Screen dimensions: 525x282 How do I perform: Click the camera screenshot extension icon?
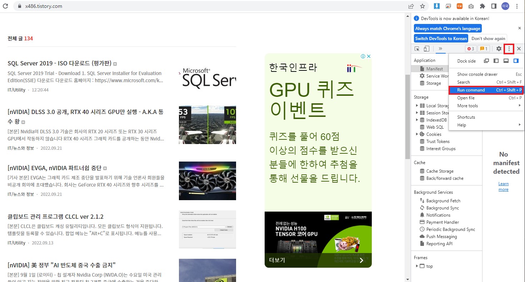point(471,6)
